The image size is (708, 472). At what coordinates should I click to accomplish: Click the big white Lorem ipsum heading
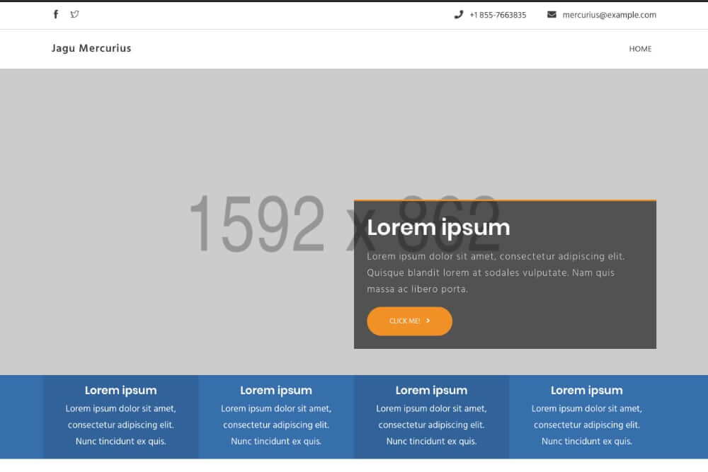(x=438, y=227)
